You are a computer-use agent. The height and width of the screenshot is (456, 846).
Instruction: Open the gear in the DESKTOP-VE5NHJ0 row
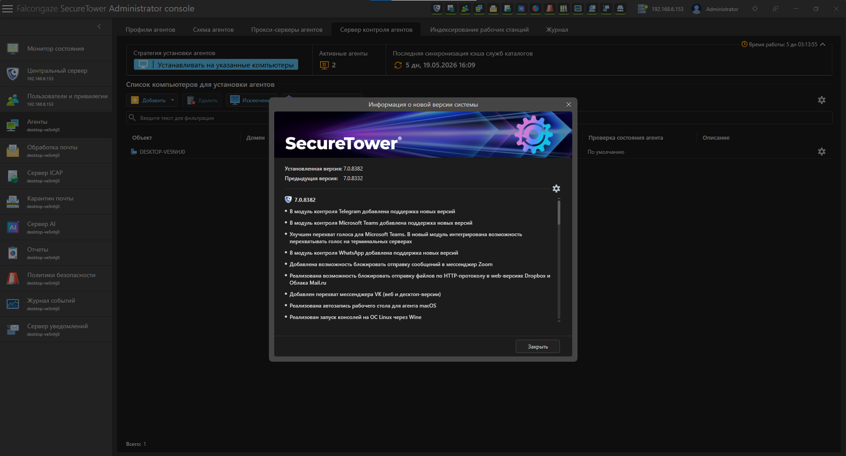click(822, 152)
